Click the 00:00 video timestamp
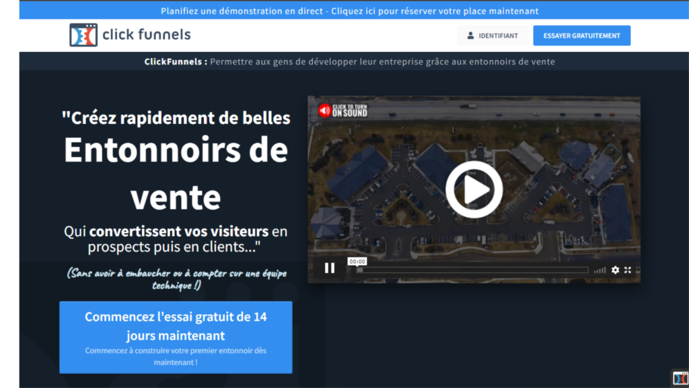The image size is (689, 388). coord(357,261)
